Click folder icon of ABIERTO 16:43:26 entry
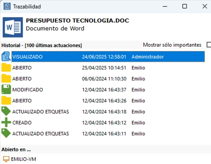 click(x=6, y=101)
